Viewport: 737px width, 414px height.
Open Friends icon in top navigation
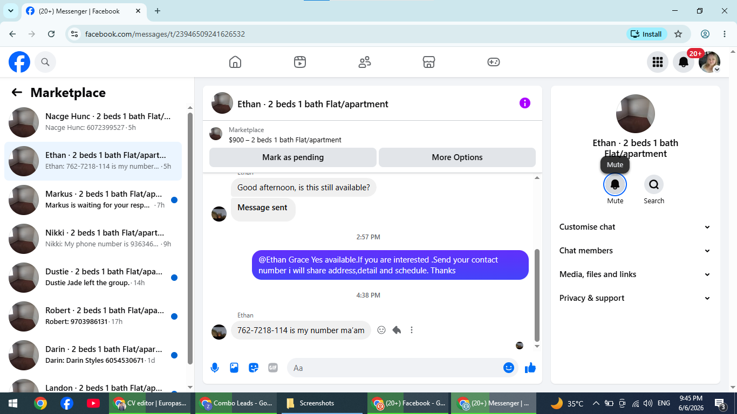[365, 62]
